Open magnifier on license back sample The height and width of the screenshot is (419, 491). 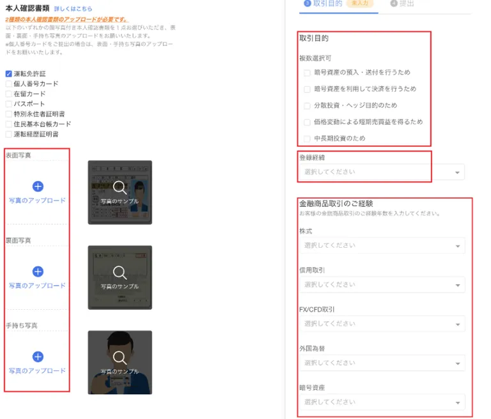click(x=120, y=273)
